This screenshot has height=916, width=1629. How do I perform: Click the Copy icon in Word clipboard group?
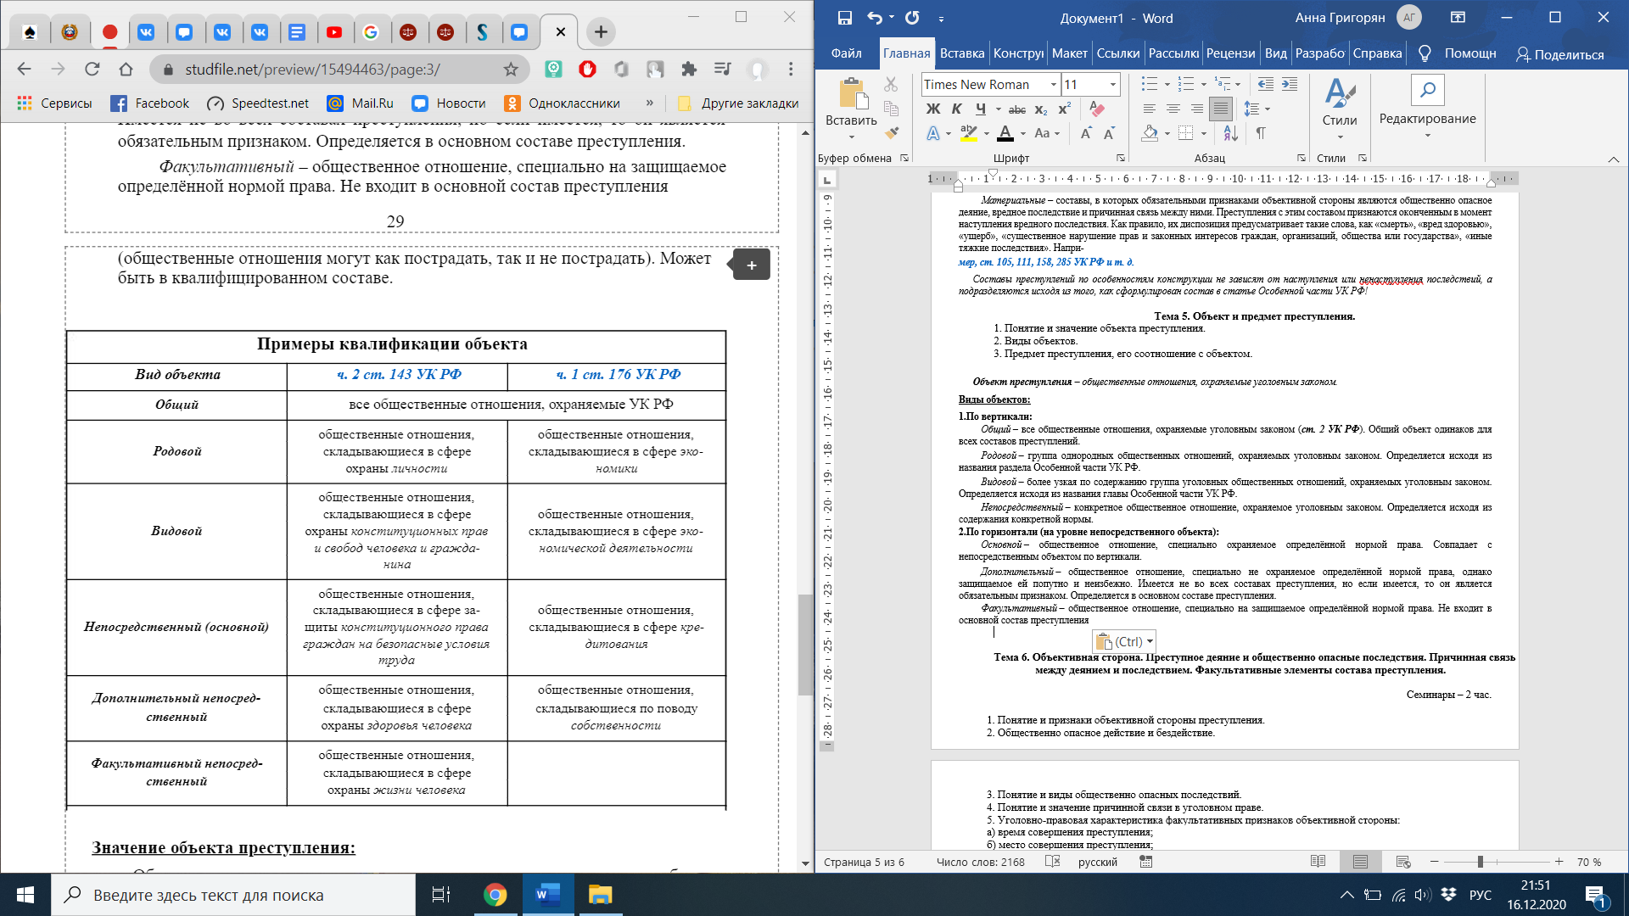[x=890, y=109]
